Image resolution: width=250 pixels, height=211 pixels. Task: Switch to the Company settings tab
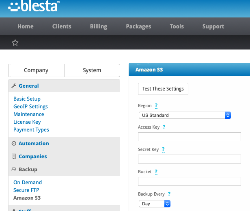point(36,70)
